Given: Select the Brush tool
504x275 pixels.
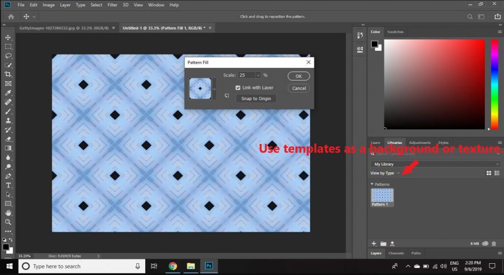Looking at the screenshot, I should coord(8,111).
